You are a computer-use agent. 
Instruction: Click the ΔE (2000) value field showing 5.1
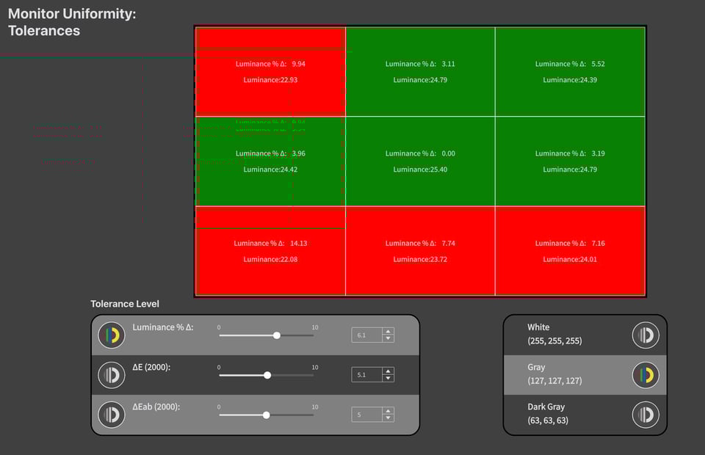click(x=367, y=374)
